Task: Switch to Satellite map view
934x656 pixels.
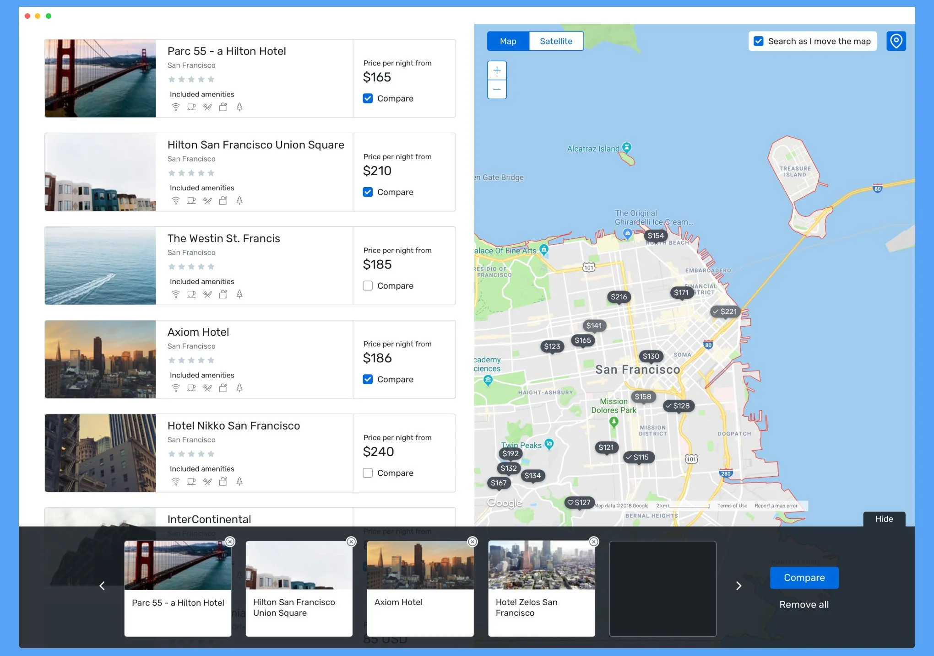Action: pos(556,41)
